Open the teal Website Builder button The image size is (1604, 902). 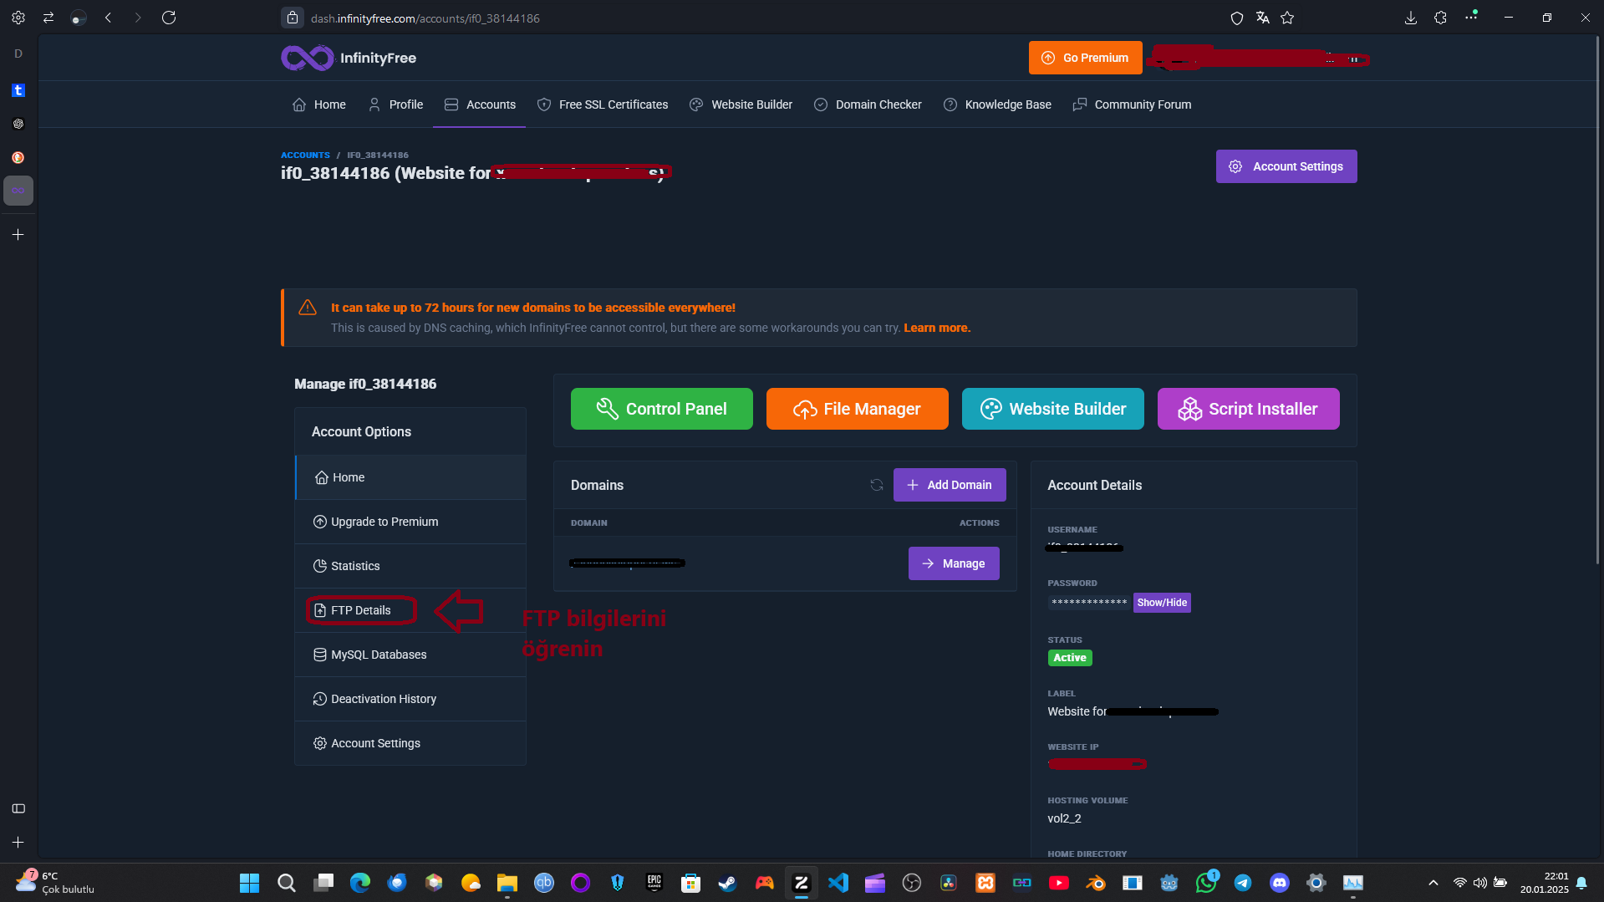click(1053, 409)
